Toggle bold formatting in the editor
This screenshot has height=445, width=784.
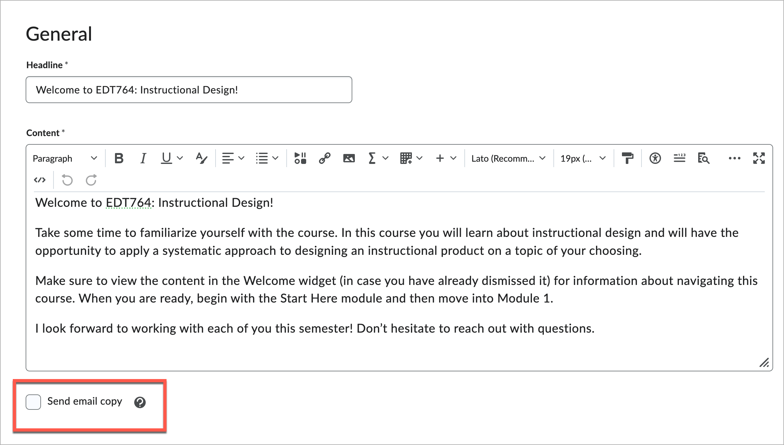pos(118,158)
